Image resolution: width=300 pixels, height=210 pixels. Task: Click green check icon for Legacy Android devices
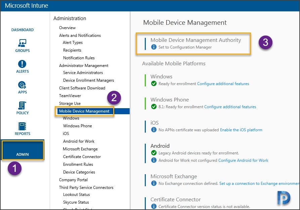(154, 153)
